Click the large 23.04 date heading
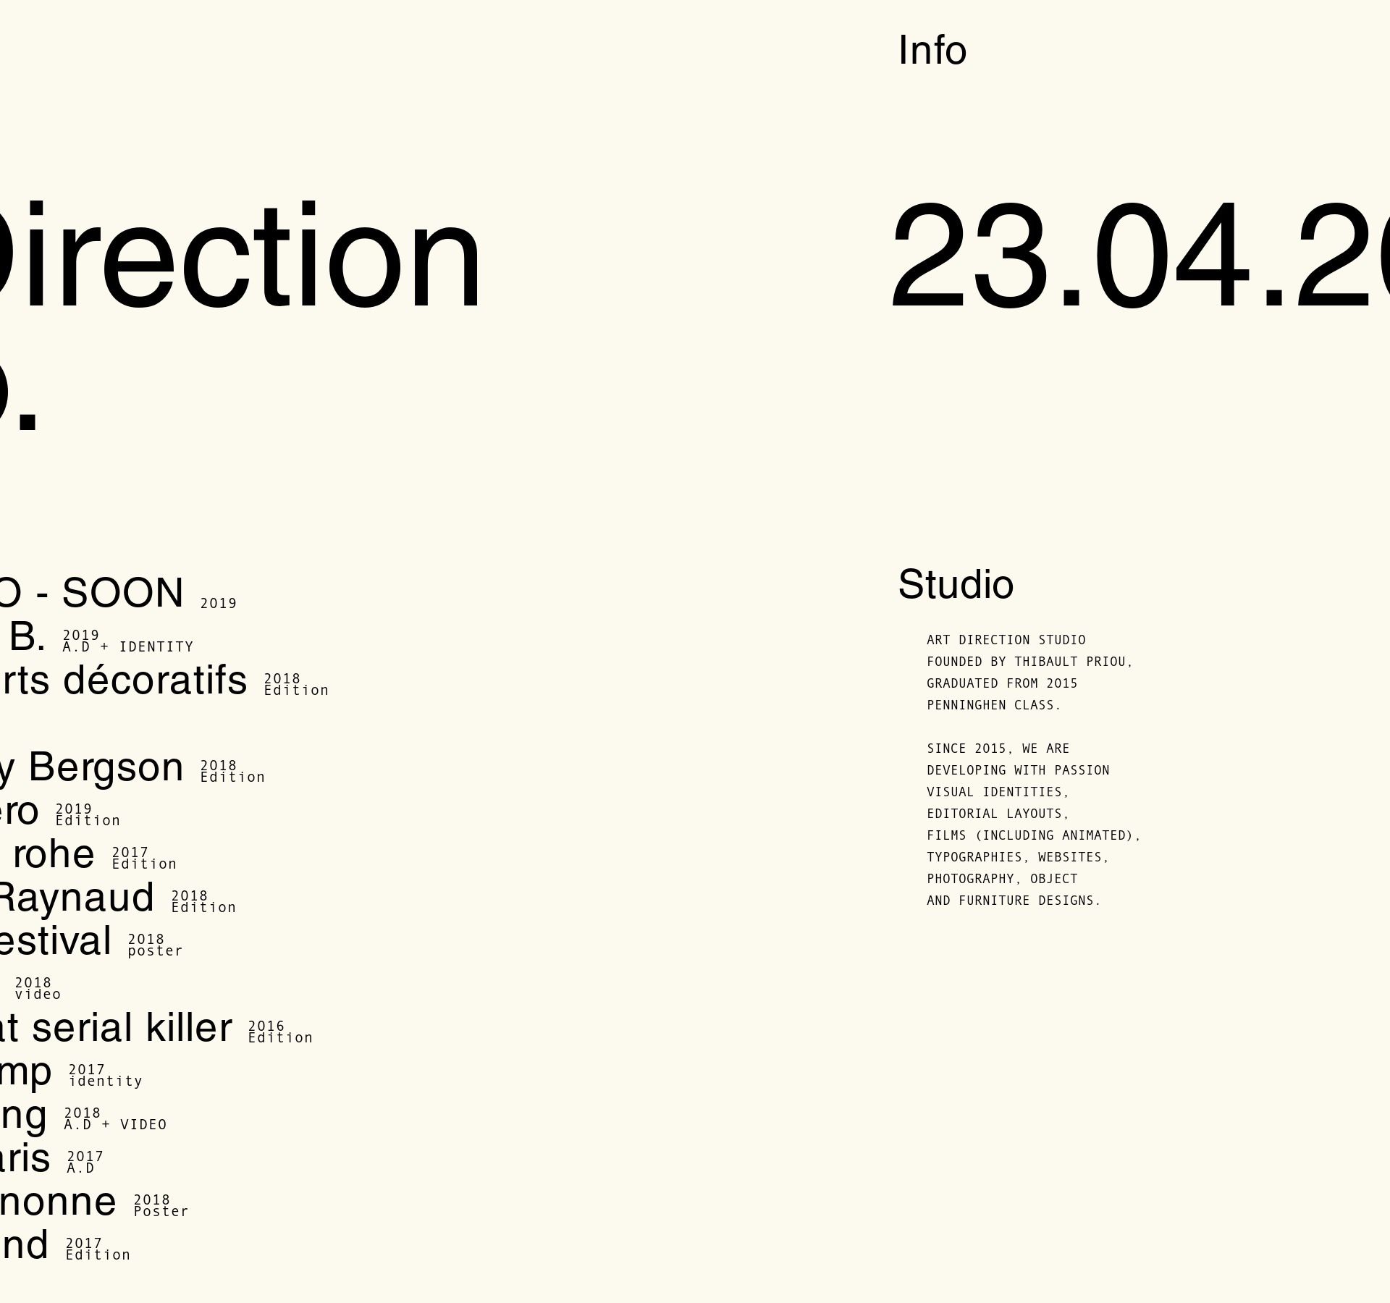This screenshot has width=1390, height=1303. [x=1137, y=257]
